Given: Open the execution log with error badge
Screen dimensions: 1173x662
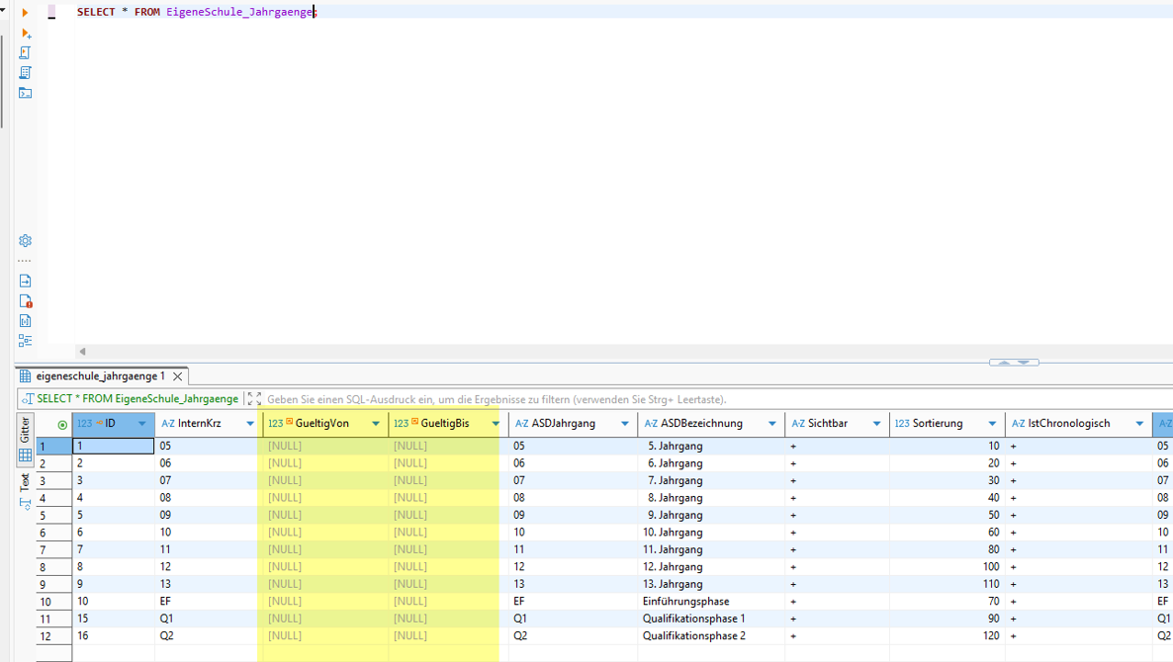Looking at the screenshot, I should click(26, 301).
